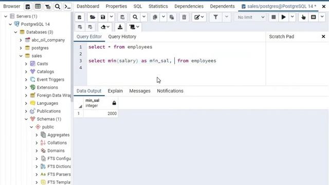
Task: Click the Save Data Changes icon
Action: [x=122, y=17]
